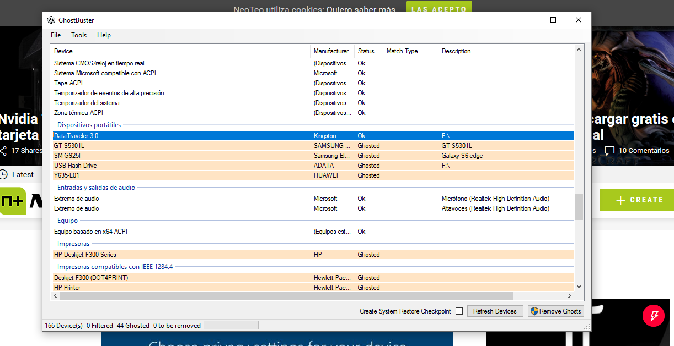
Task: Select the USB Flash Drive row
Action: click(313, 166)
